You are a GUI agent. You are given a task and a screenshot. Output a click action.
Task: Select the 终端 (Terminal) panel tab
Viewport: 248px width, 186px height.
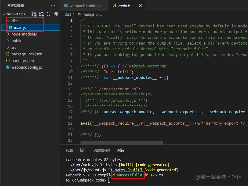121,150
